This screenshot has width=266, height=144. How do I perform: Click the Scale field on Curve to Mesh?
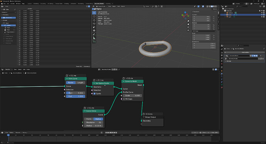(132, 96)
